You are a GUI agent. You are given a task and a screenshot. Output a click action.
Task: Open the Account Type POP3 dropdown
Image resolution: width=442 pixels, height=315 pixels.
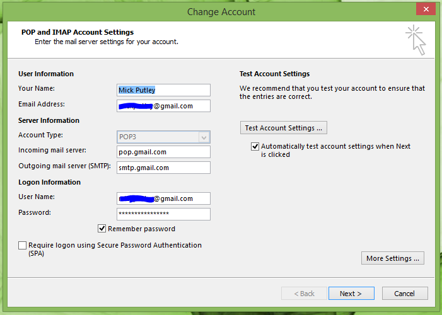tap(163, 137)
